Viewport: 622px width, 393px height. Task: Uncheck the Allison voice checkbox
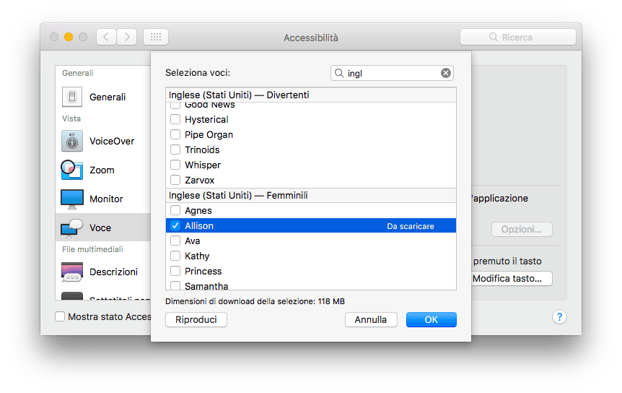175,225
